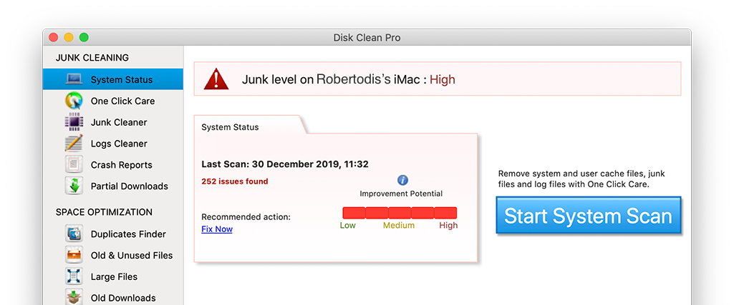Click the Logs Cleaner notepad icon

click(74, 144)
